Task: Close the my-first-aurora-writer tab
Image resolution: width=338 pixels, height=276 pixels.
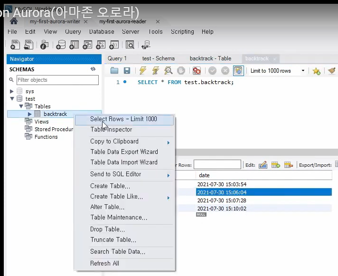Action: 85,21
